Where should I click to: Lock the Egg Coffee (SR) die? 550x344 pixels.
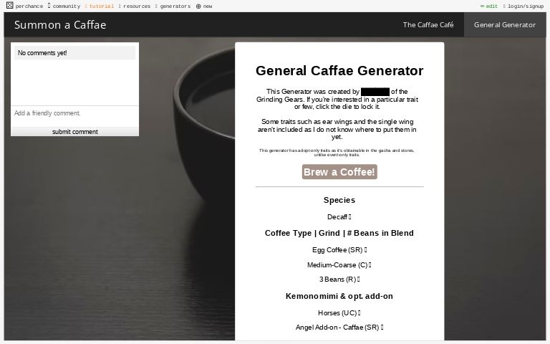pyautogui.click(x=365, y=250)
